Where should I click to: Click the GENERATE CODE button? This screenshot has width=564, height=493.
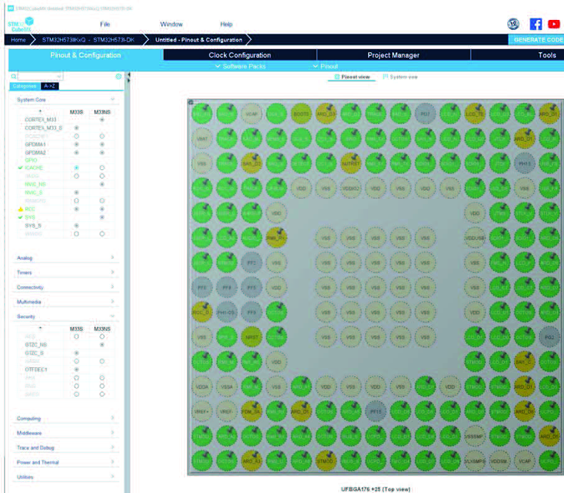(536, 40)
